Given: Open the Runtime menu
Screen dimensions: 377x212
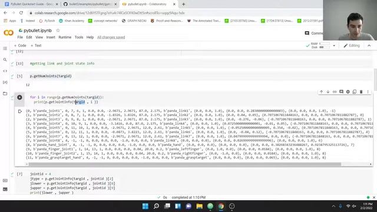Looking at the screenshot, I should [x=65, y=37].
